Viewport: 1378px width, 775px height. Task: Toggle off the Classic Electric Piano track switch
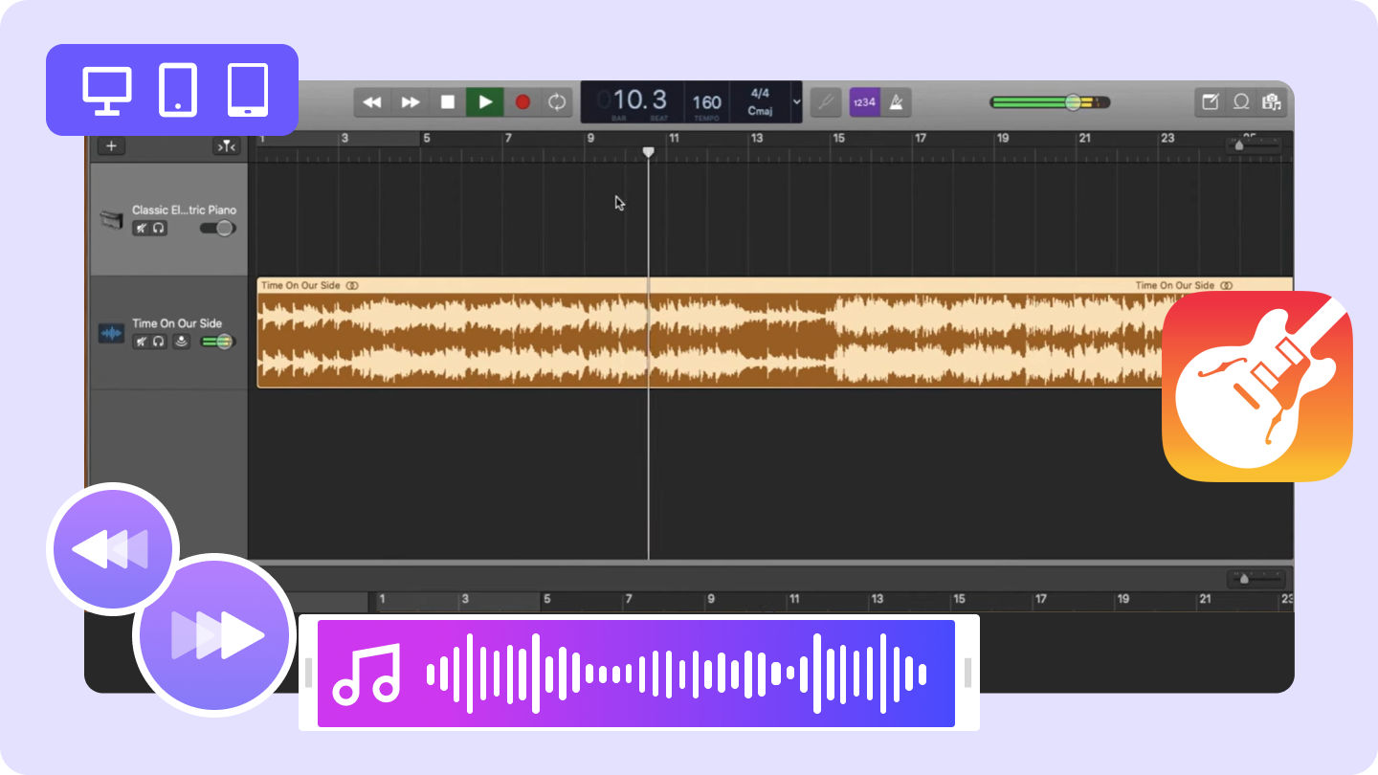217,228
